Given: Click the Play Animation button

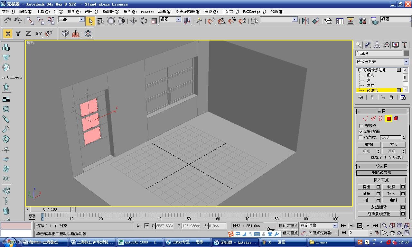Looking at the screenshot, I should 360,226.
